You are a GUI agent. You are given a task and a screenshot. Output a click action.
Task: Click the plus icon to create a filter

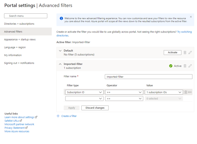point(58,116)
